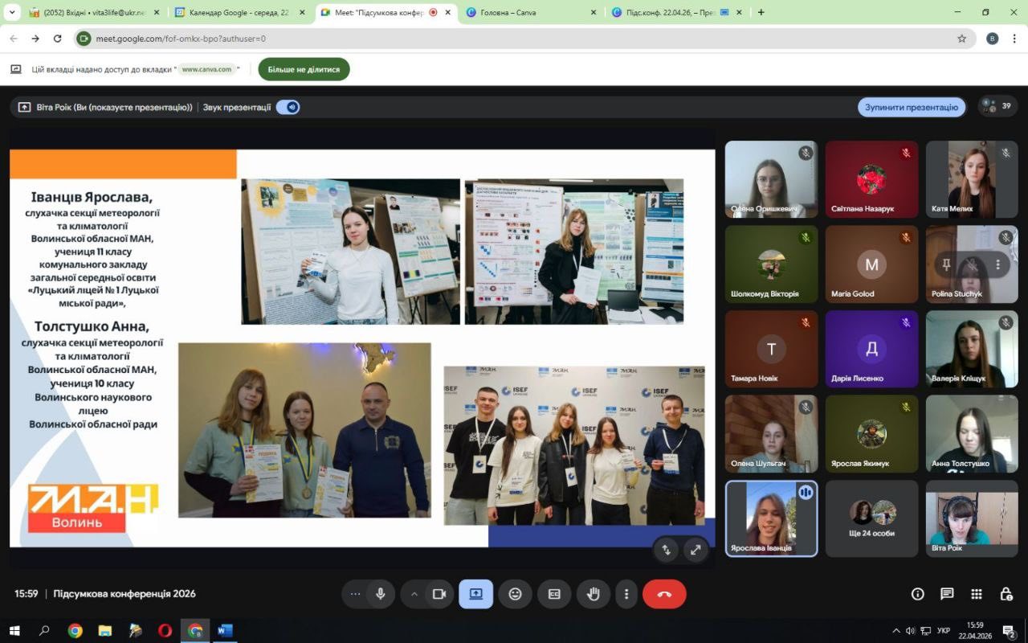1028x643 pixels.
Task: Open host controls lock icon
Action: click(1006, 594)
